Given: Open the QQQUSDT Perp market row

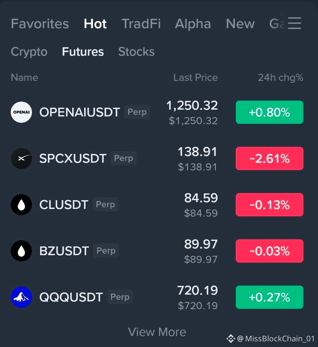Looking at the screenshot, I should [157, 297].
